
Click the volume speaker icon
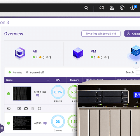[101, 8]
